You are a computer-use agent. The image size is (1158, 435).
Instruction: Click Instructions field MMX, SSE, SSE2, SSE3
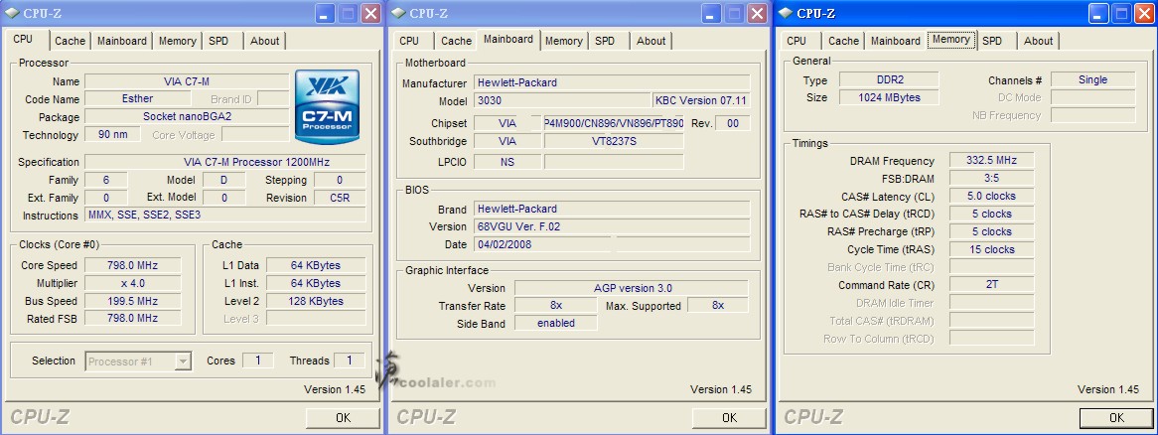pos(225,216)
